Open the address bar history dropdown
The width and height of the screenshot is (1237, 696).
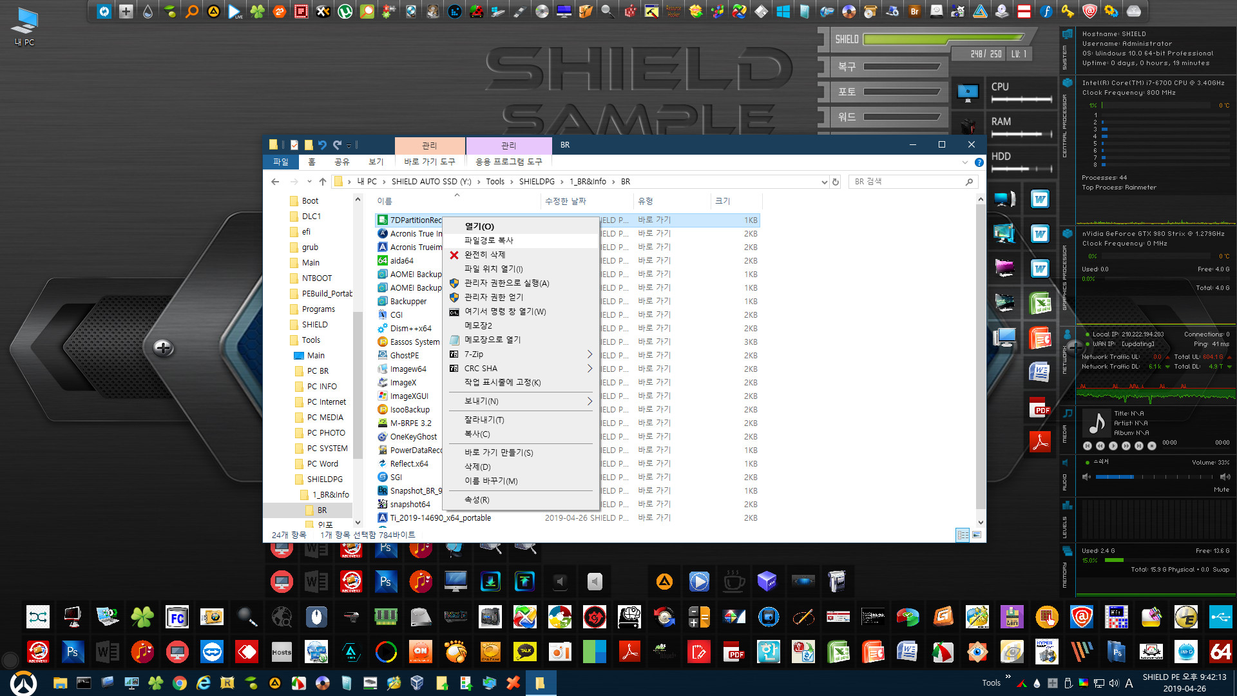824,182
